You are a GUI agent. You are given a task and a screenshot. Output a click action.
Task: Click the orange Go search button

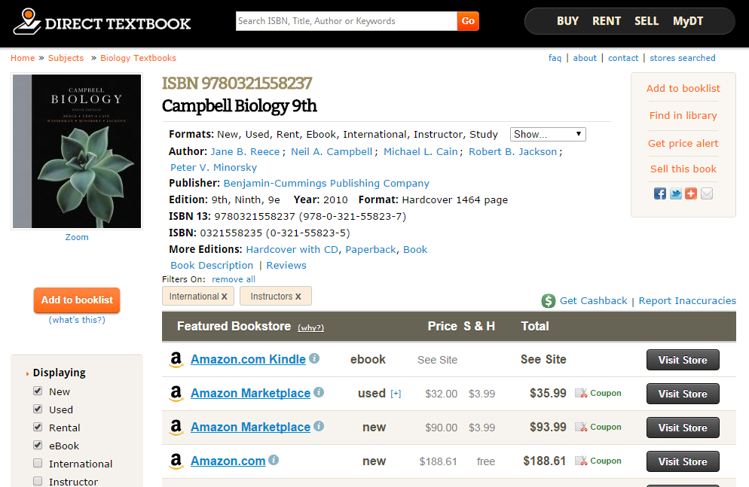point(468,21)
